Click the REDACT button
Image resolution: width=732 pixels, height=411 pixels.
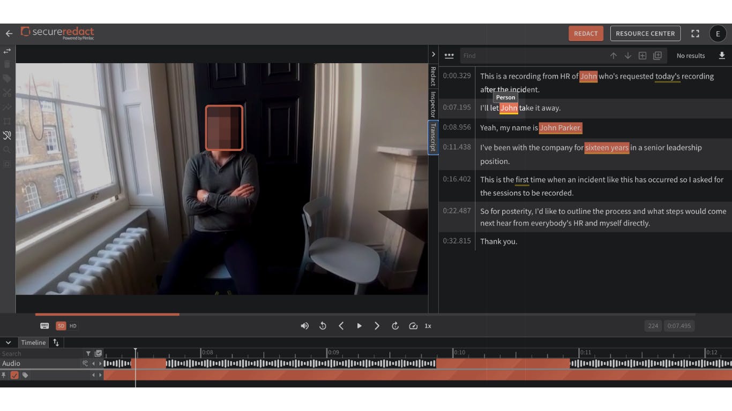pos(586,34)
